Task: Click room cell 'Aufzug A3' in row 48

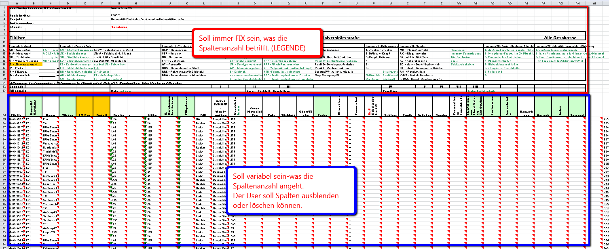Action: coord(51,211)
